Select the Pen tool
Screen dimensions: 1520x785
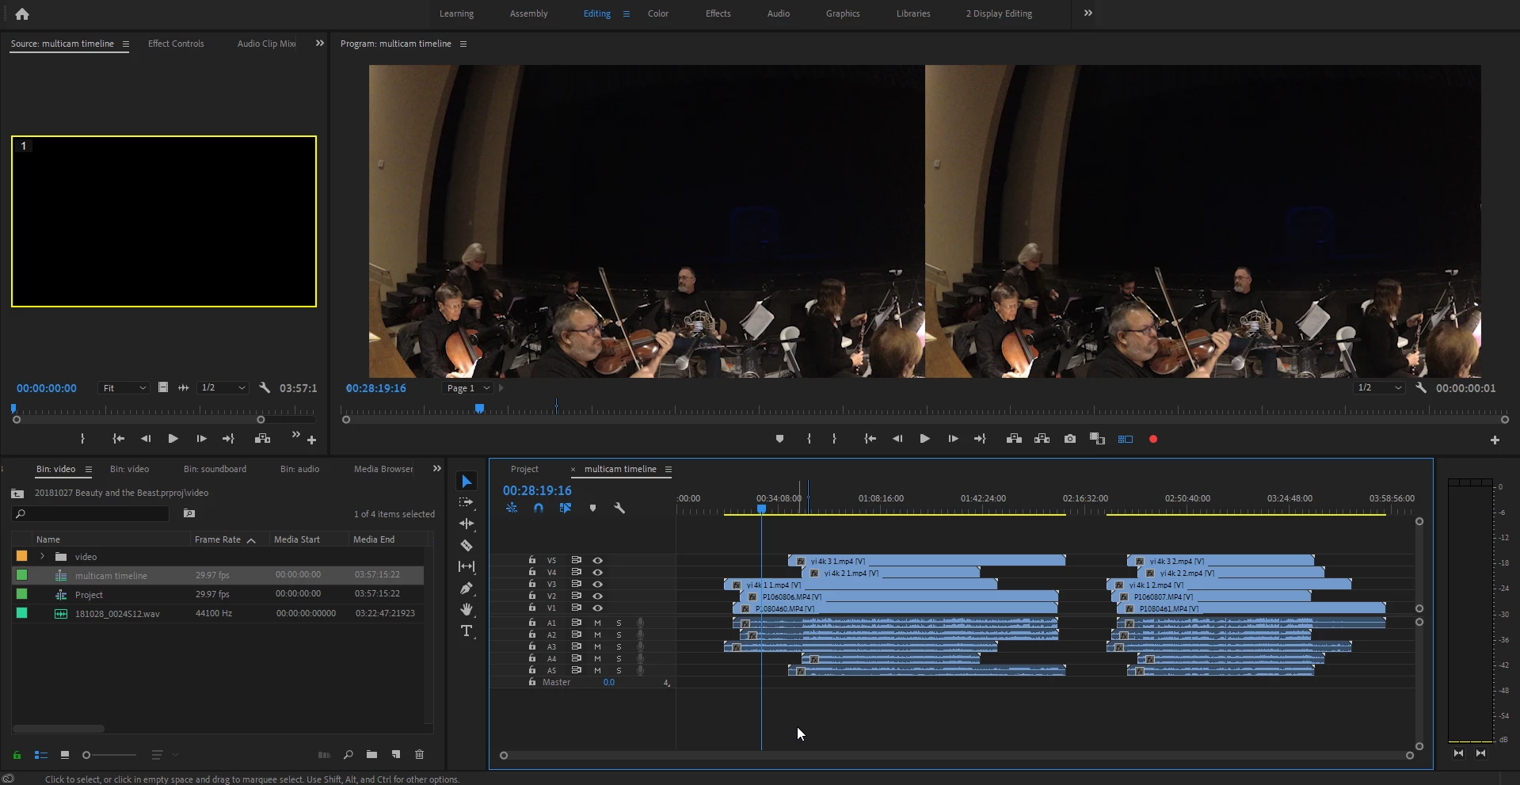point(467,588)
